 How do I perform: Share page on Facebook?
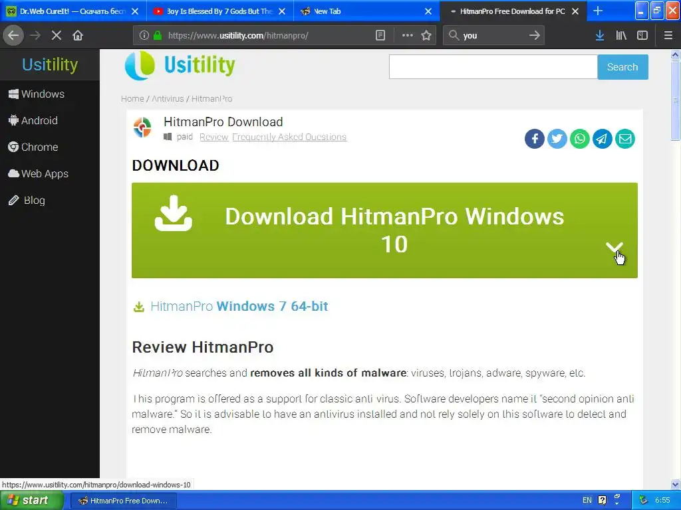click(534, 139)
